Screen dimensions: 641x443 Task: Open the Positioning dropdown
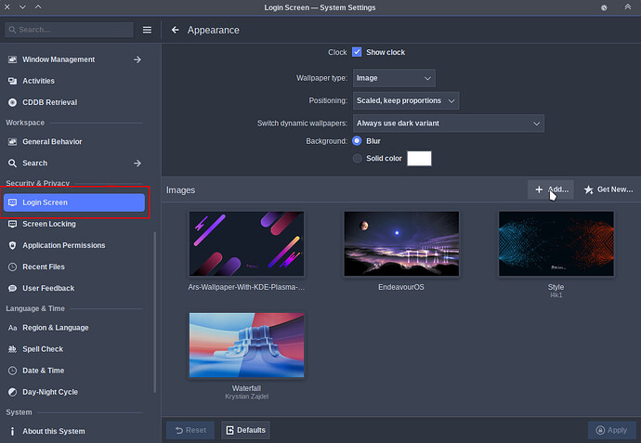click(406, 100)
